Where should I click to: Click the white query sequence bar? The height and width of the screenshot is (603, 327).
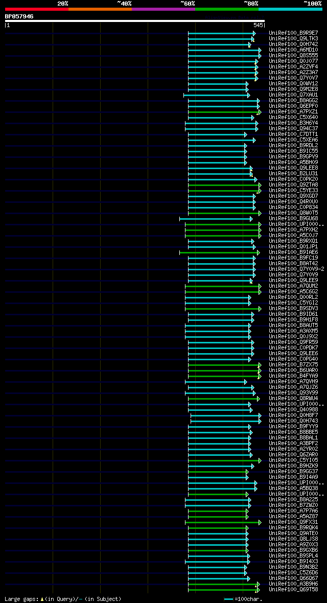click(x=135, y=21)
